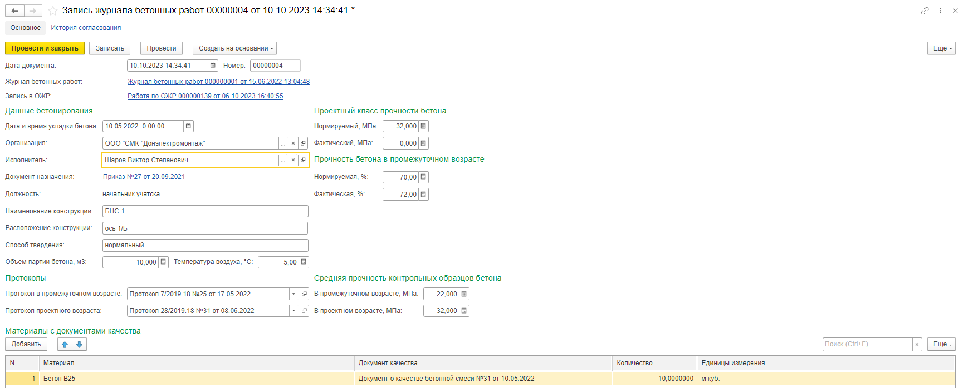Move row down with blue arrow
Viewport: 959px width, 388px height.
[79, 345]
